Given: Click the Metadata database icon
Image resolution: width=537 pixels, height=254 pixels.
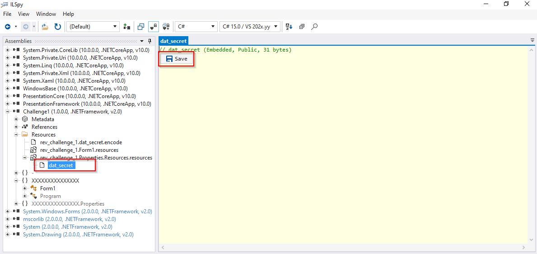Looking at the screenshot, I should [x=25, y=119].
